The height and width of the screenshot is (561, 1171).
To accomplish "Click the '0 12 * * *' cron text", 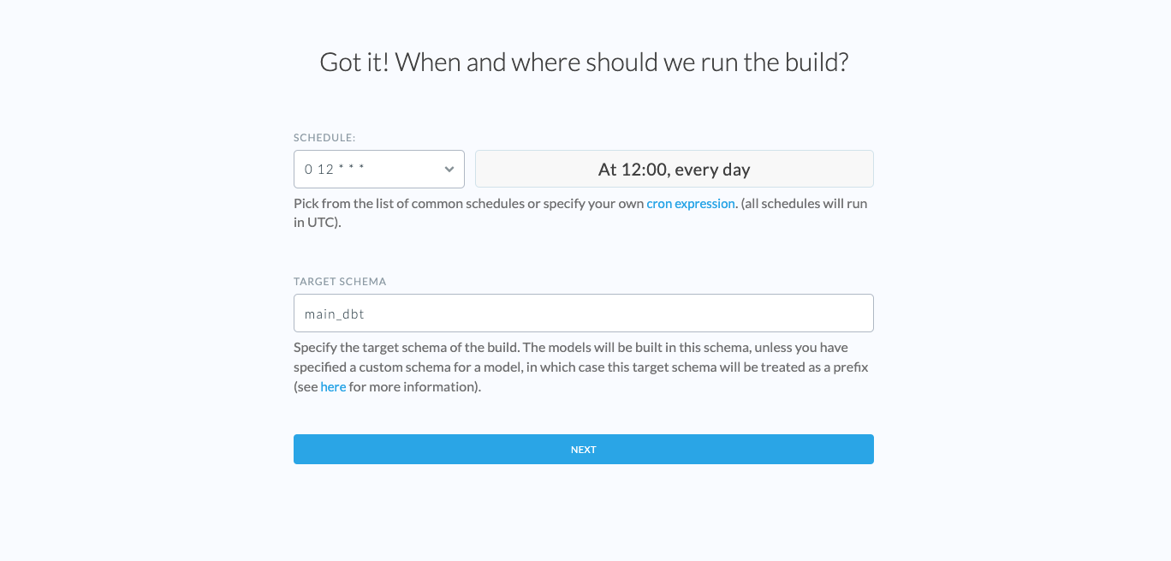I will (x=335, y=170).
